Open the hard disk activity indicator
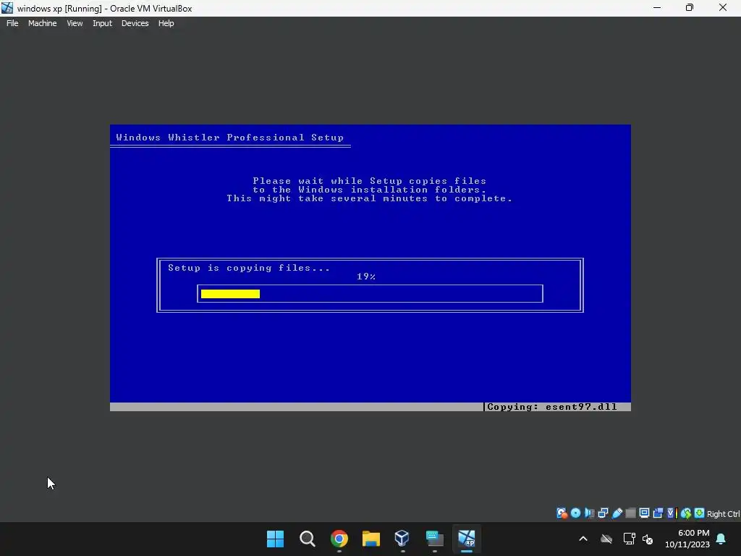Viewport: 741px width, 556px height. click(x=562, y=513)
